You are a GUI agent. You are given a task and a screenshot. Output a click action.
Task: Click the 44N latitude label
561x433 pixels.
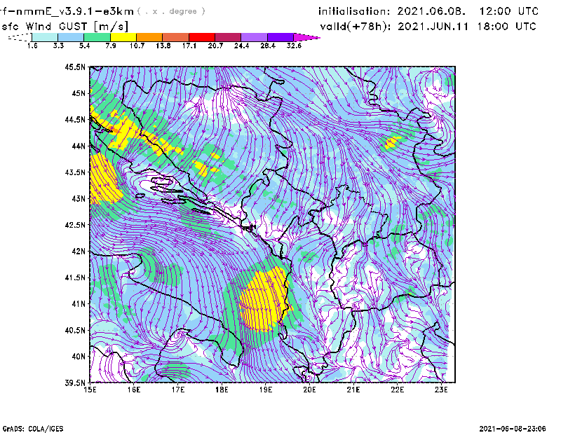tap(79, 146)
